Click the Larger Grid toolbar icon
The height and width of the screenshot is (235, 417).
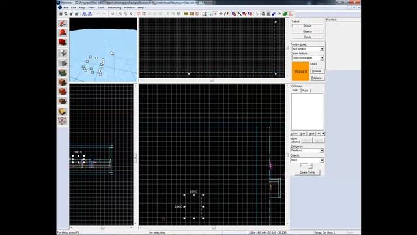click(x=77, y=14)
